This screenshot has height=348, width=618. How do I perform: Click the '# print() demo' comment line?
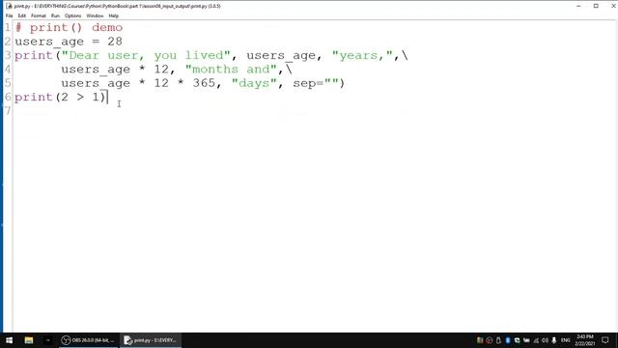coord(69,28)
